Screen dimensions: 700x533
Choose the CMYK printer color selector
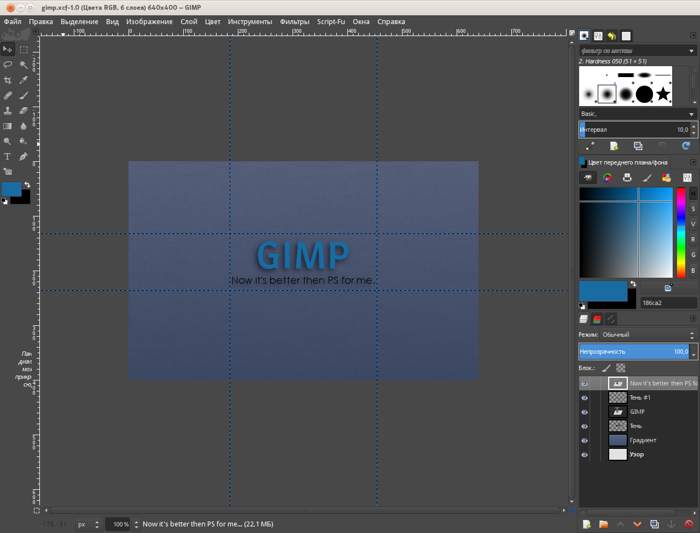click(x=627, y=178)
